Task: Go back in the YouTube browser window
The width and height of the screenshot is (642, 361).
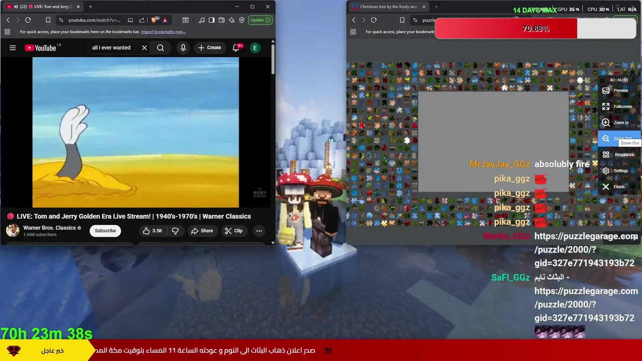Action: click(8, 20)
